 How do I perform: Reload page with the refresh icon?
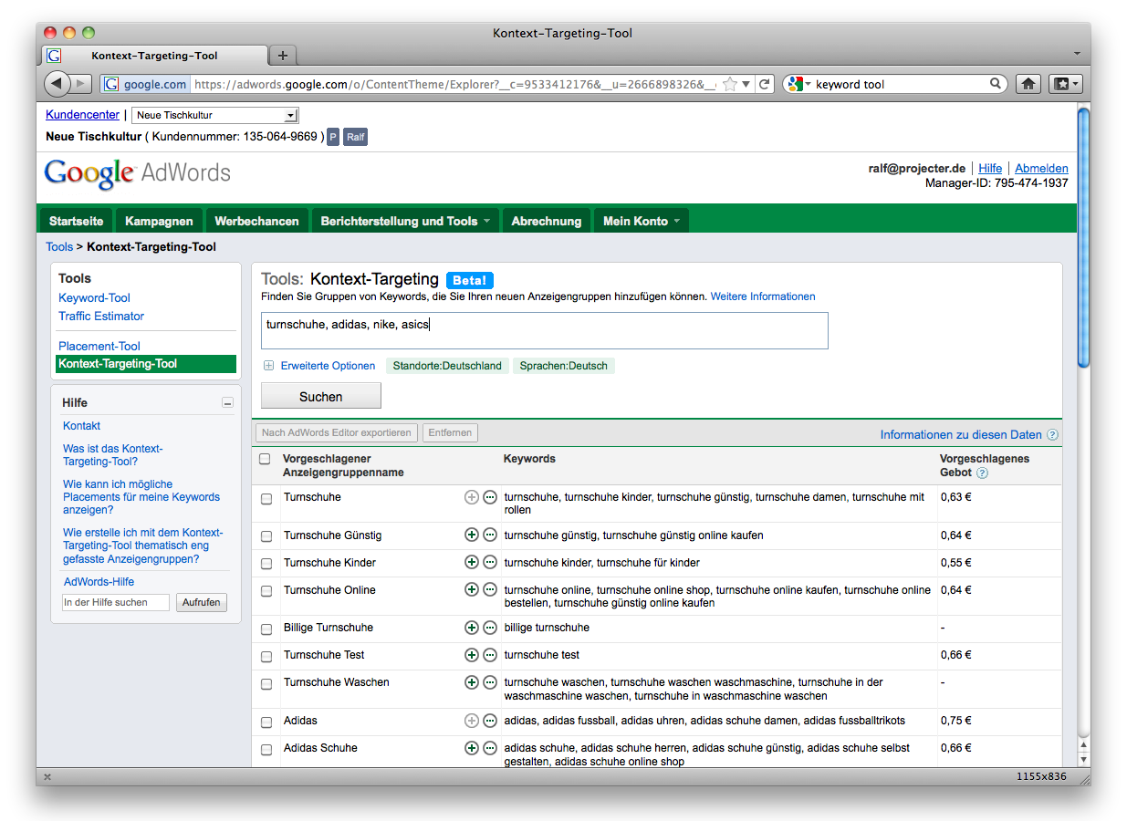[765, 84]
